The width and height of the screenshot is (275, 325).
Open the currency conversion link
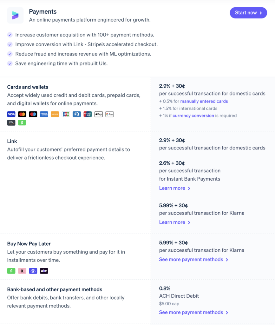[193, 116]
